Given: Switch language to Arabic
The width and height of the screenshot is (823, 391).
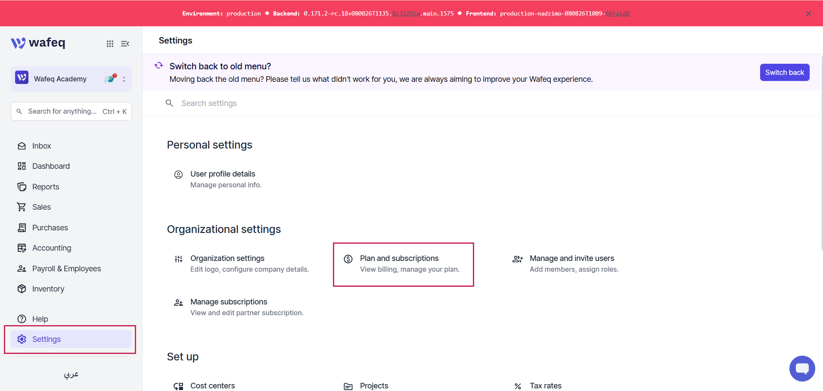Looking at the screenshot, I should [x=71, y=374].
